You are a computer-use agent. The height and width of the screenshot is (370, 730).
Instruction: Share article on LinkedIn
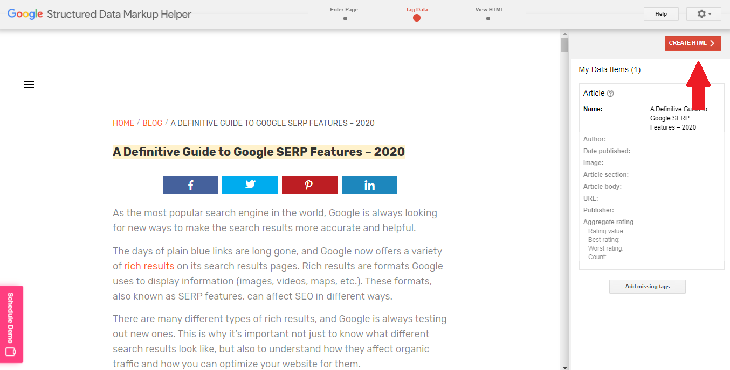369,185
